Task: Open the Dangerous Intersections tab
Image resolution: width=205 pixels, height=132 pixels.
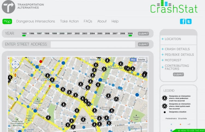Action: coord(36,21)
